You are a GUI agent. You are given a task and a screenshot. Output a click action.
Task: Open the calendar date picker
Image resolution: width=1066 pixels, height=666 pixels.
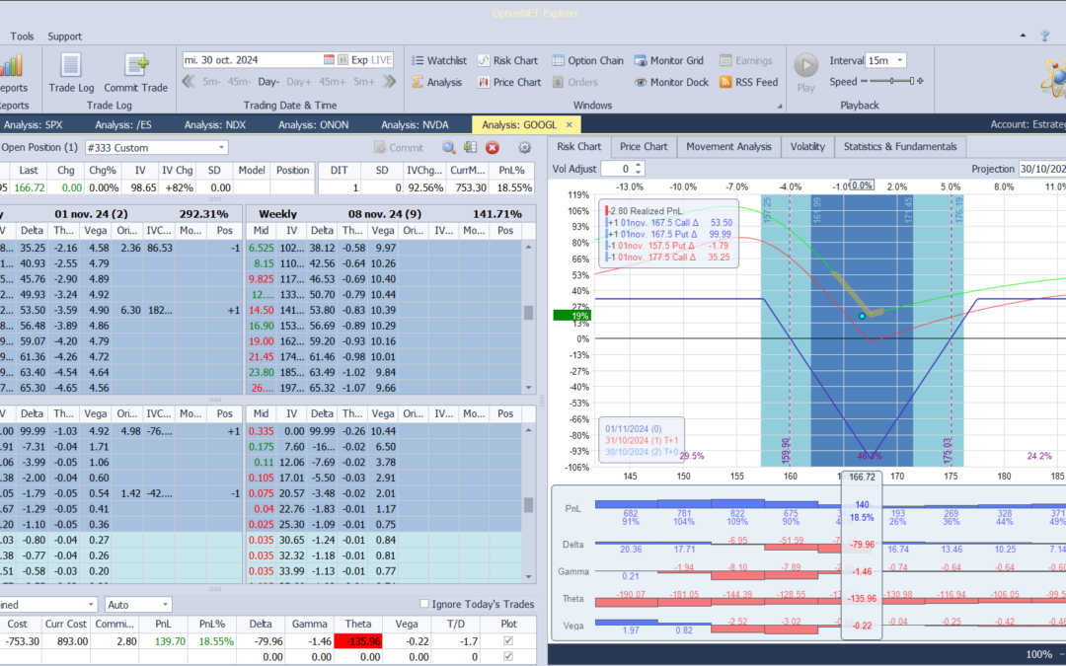pyautogui.click(x=329, y=60)
